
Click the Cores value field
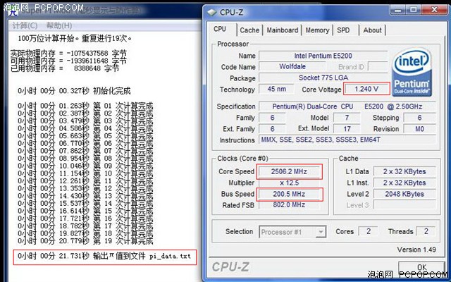click(368, 231)
